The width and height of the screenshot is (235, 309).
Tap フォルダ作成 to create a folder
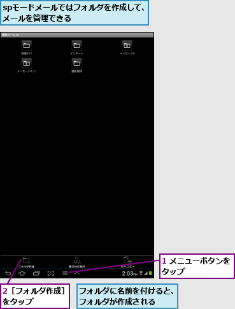pos(26,262)
